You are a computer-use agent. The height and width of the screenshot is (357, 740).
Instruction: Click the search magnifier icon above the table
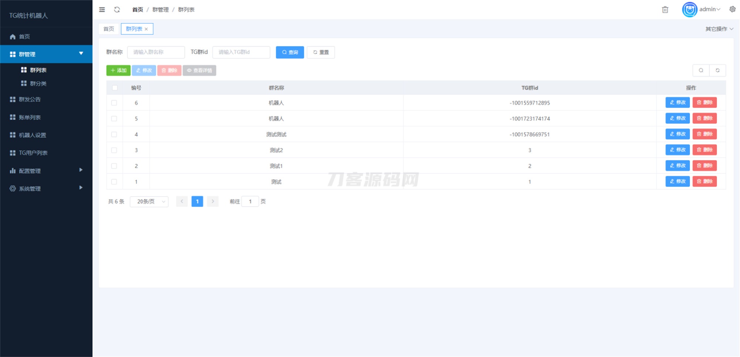pyautogui.click(x=701, y=70)
